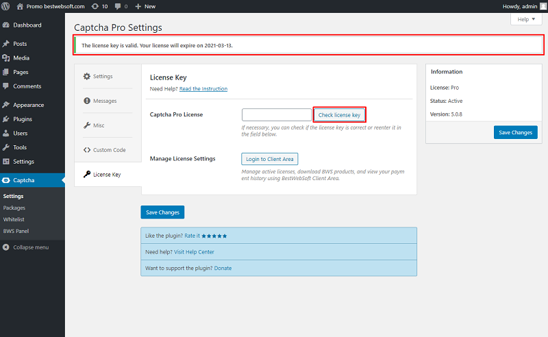Click the Tools wrench icon in sidebar
The width and height of the screenshot is (548, 337).
(x=5, y=147)
